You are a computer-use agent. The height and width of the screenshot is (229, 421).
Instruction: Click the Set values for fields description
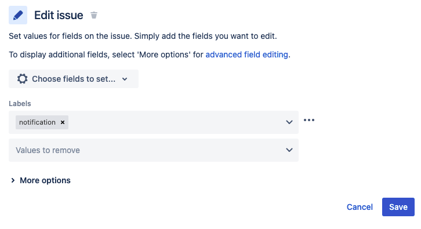click(143, 36)
